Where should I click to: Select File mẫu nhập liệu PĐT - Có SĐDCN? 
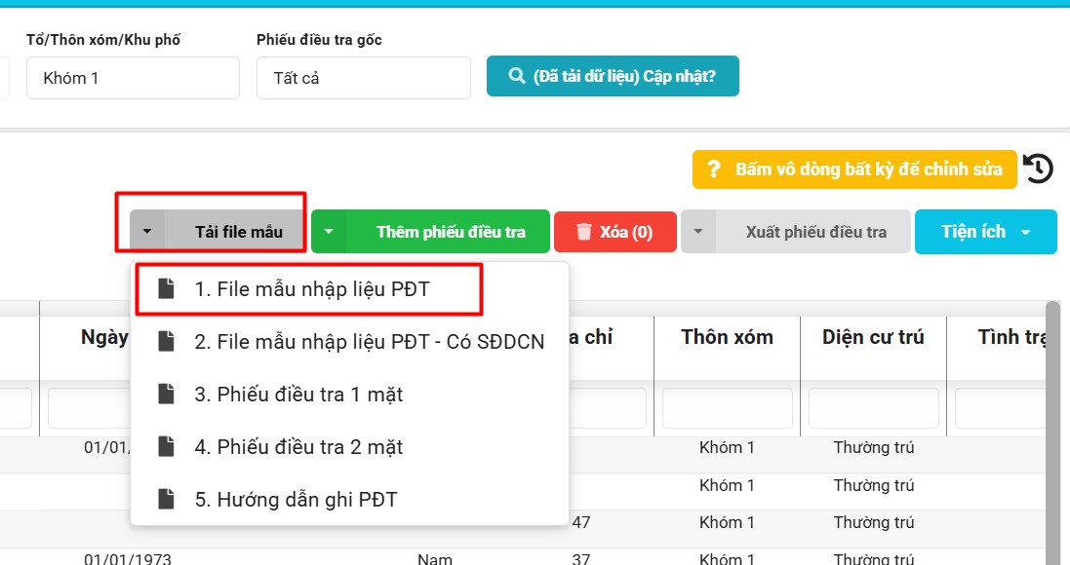369,342
